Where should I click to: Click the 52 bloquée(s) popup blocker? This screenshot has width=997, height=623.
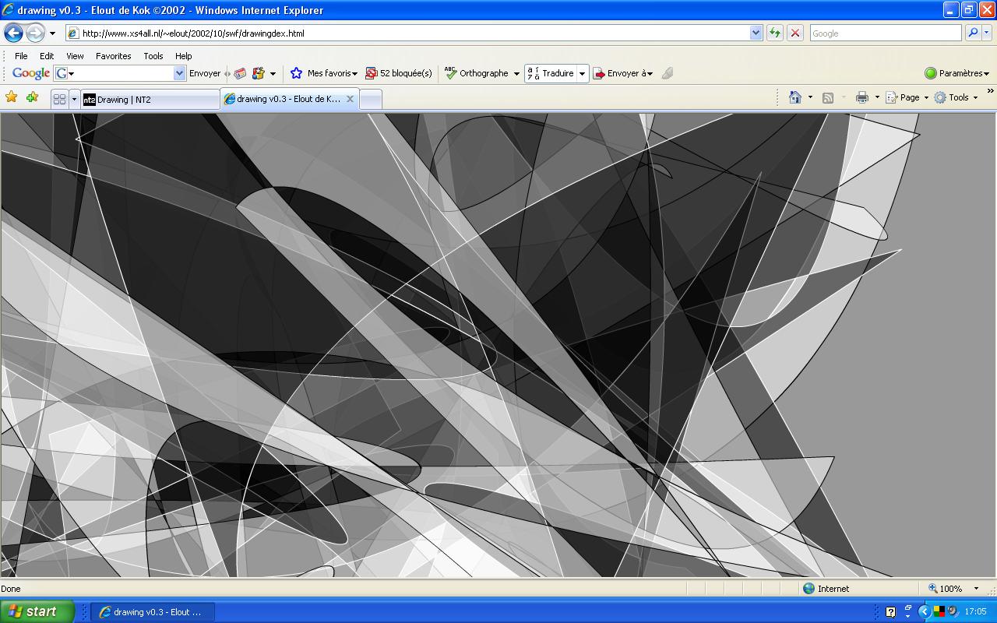399,73
